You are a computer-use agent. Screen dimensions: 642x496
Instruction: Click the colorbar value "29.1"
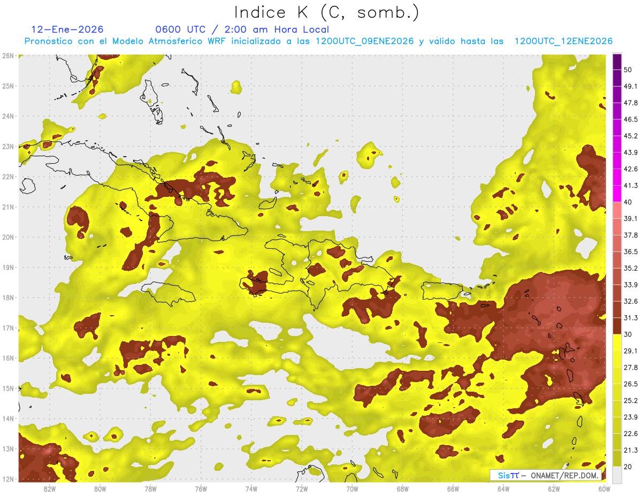tap(631, 350)
